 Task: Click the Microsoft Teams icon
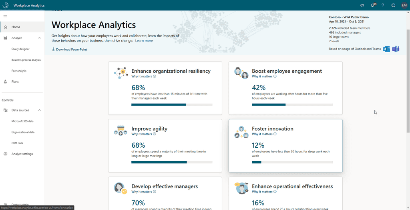396,49
